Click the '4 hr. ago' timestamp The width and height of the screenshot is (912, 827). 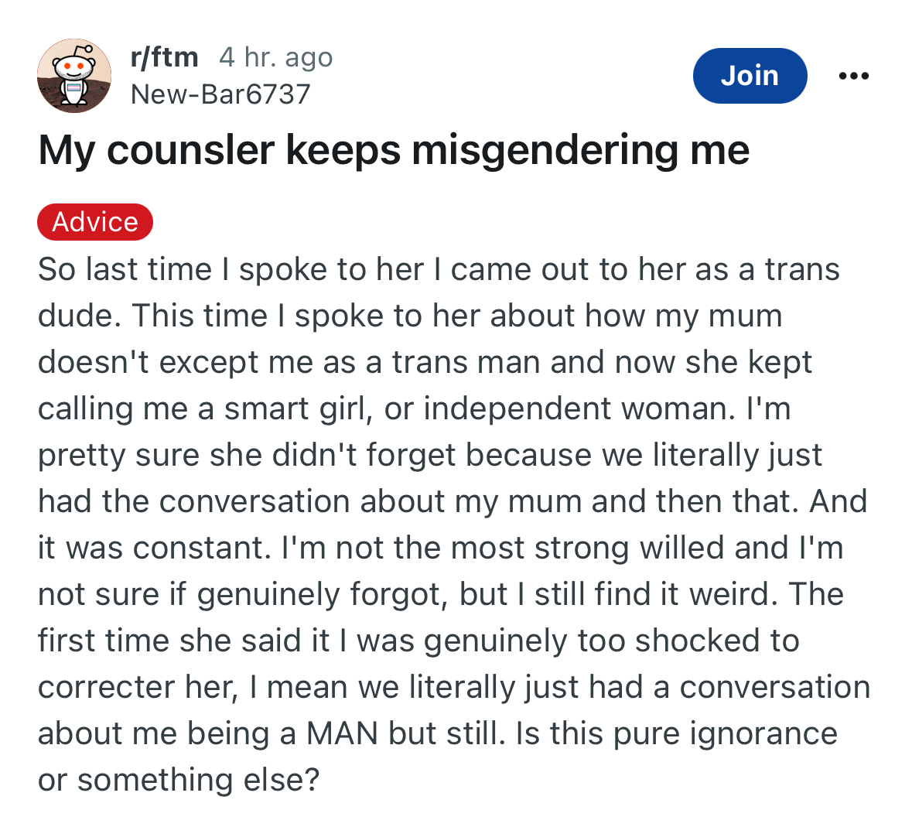tap(275, 57)
